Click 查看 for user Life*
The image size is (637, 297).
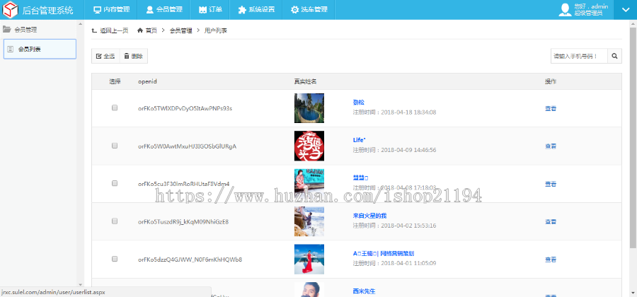point(551,146)
